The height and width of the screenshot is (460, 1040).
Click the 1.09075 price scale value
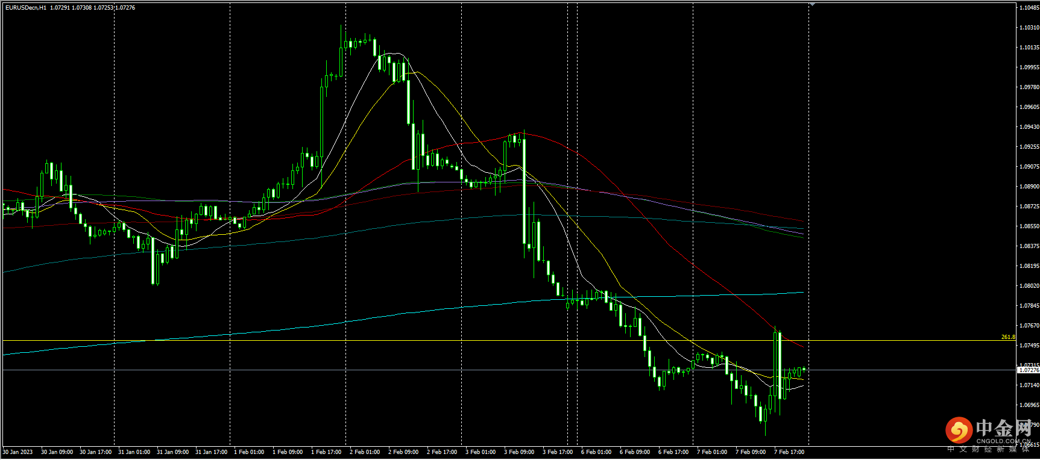pos(1029,167)
